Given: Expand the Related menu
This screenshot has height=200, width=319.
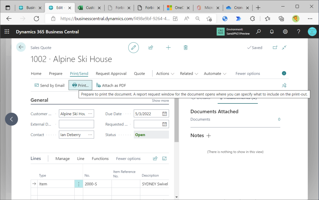Looking at the screenshot, I should (189, 73).
